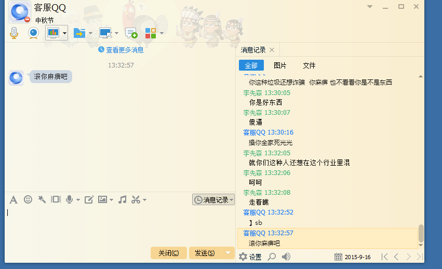Screen dimensions: 442x269
Task: Open the presentation demo screen icon
Action: tap(53, 33)
